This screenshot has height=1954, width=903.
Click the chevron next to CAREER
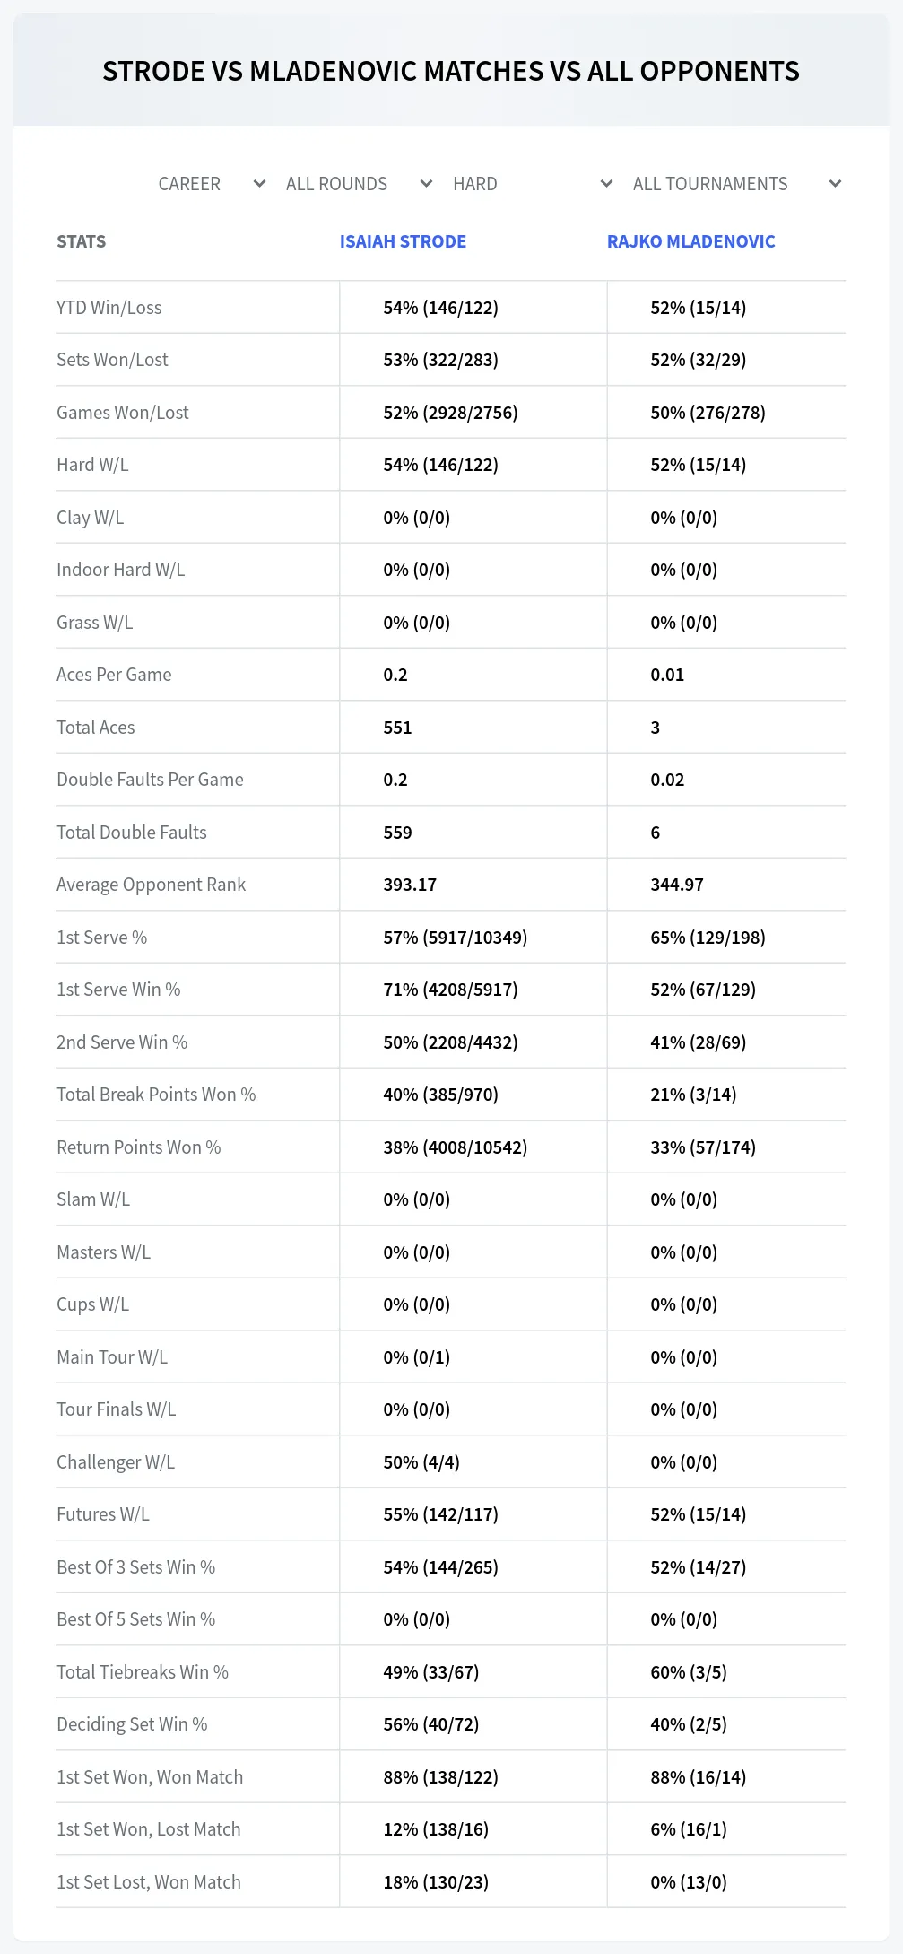pos(259,184)
